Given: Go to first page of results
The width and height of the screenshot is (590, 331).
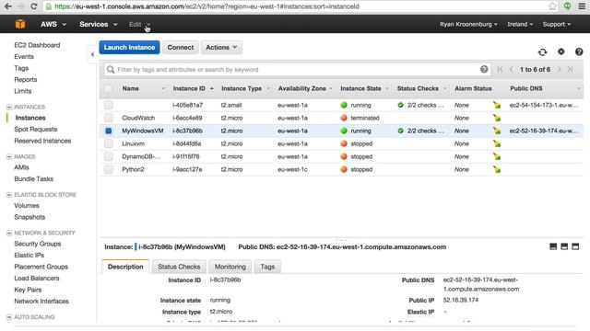Looking at the screenshot, I should click(500, 69).
